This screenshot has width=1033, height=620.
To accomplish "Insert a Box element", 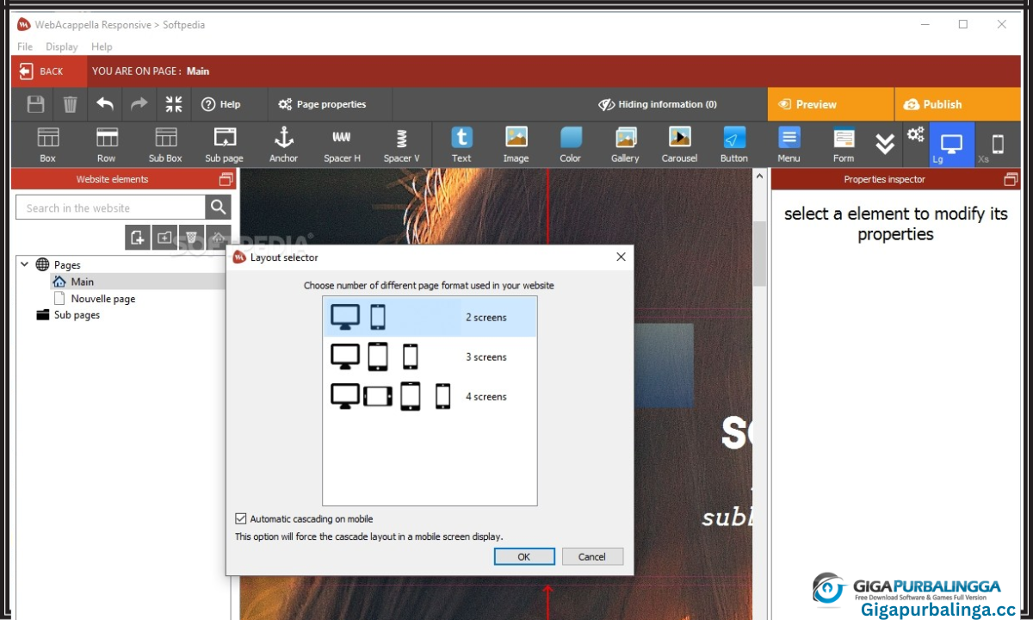I will (48, 144).
